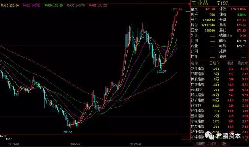This screenshot has height=147, width=249.
Task: Sort by the 日增仓 column header
Action: pyautogui.click(x=214, y=63)
